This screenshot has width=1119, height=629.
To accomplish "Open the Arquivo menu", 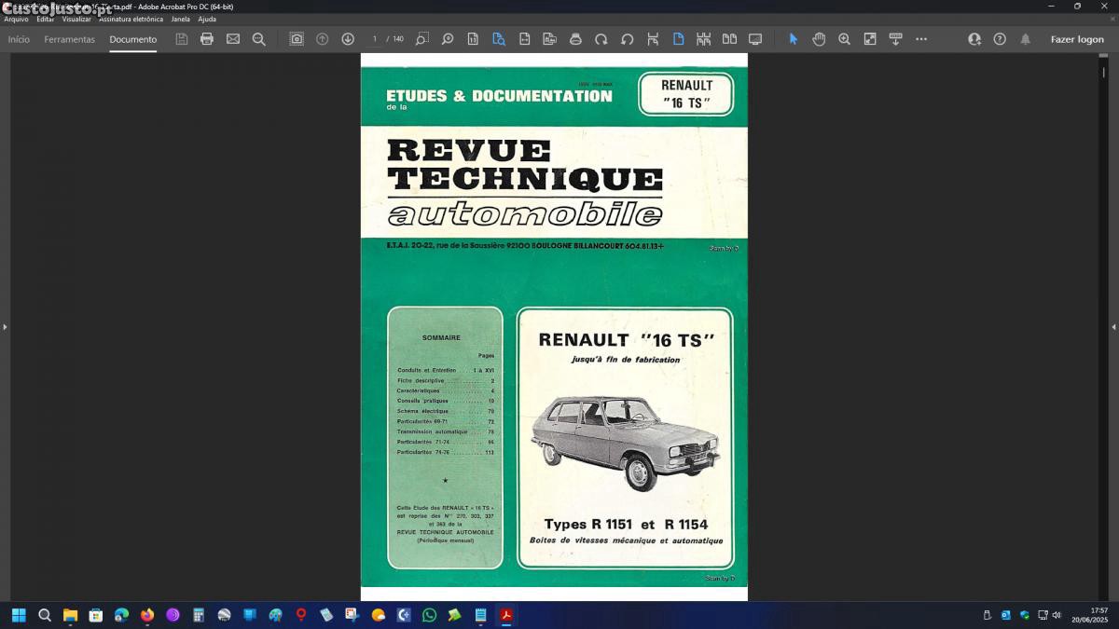I will point(16,19).
